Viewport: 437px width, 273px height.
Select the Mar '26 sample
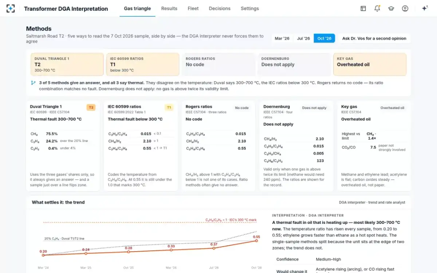click(282, 38)
